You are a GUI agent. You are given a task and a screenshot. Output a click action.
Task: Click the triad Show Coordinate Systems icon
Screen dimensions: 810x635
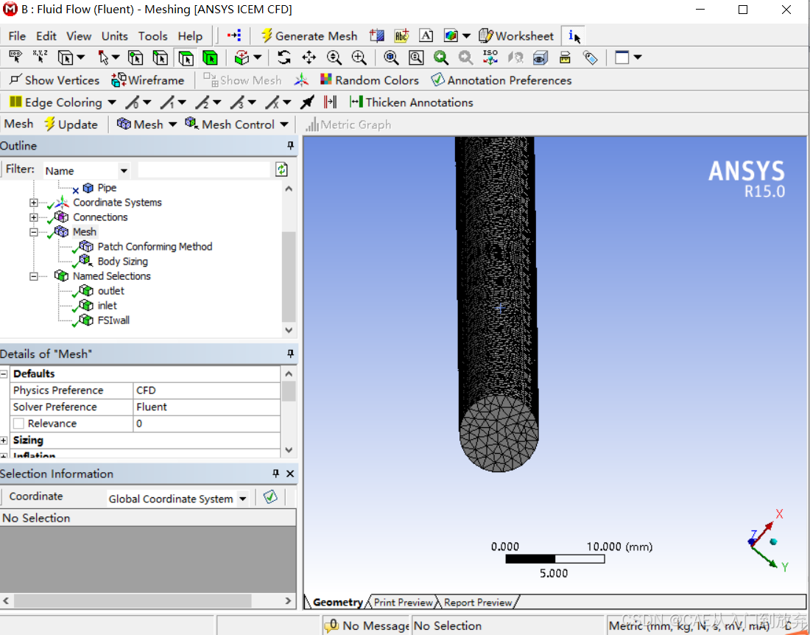coord(301,80)
